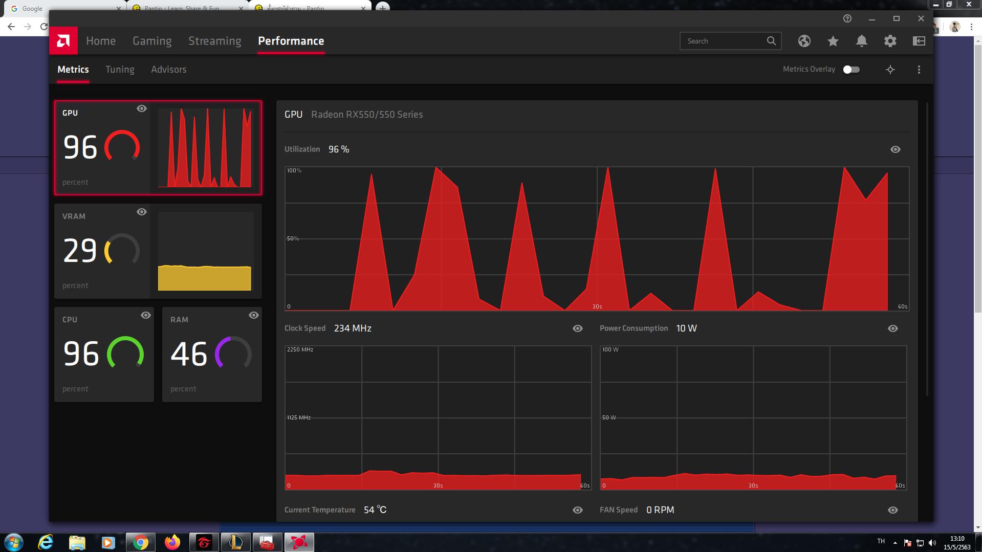Toggle Utilization graph eye icon
The height and width of the screenshot is (552, 982).
pyautogui.click(x=895, y=149)
